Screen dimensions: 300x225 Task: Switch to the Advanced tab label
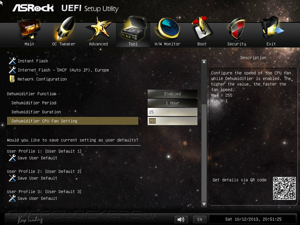98,44
